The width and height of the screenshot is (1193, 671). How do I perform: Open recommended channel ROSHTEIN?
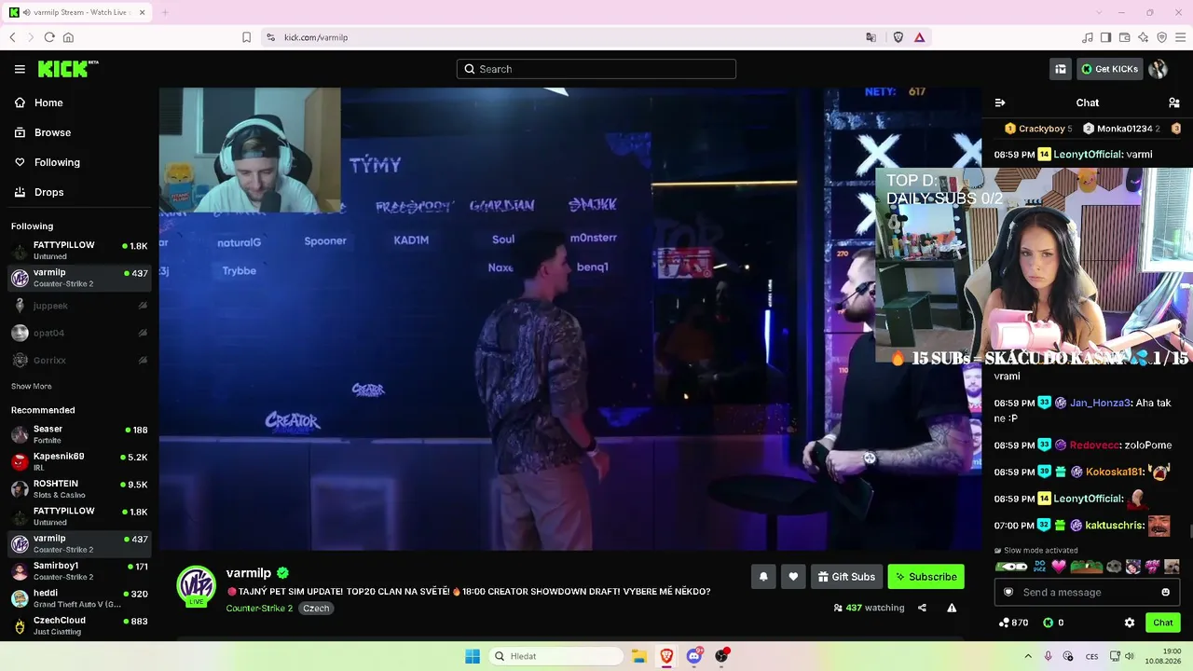[79, 488]
